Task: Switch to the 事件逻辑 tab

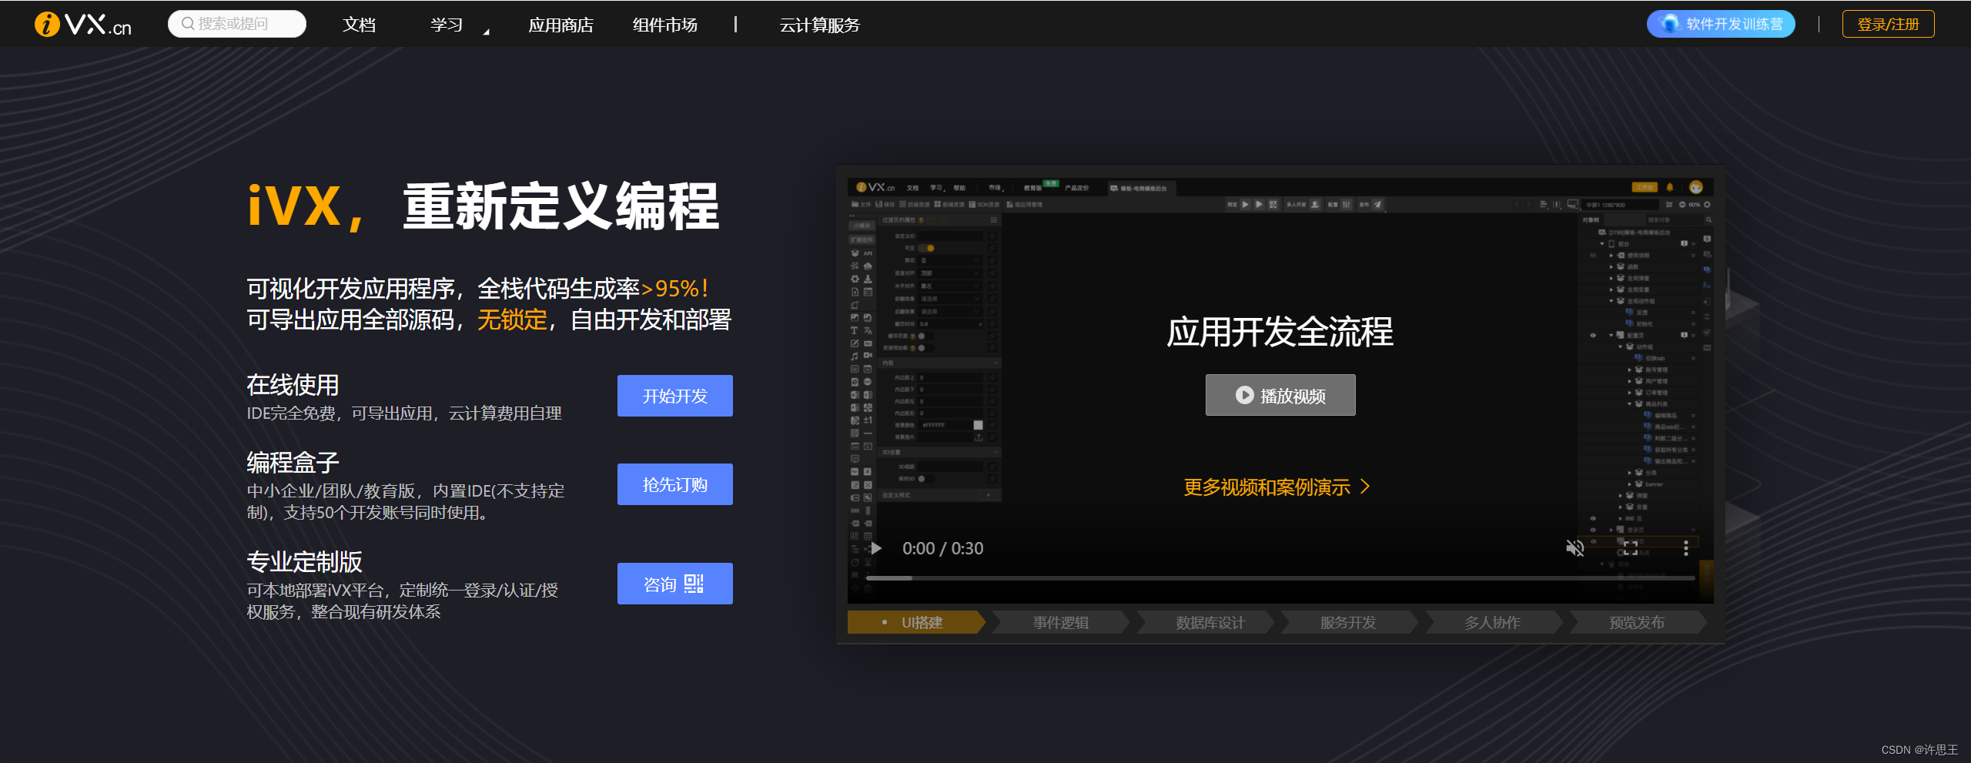Action: pos(1059,622)
